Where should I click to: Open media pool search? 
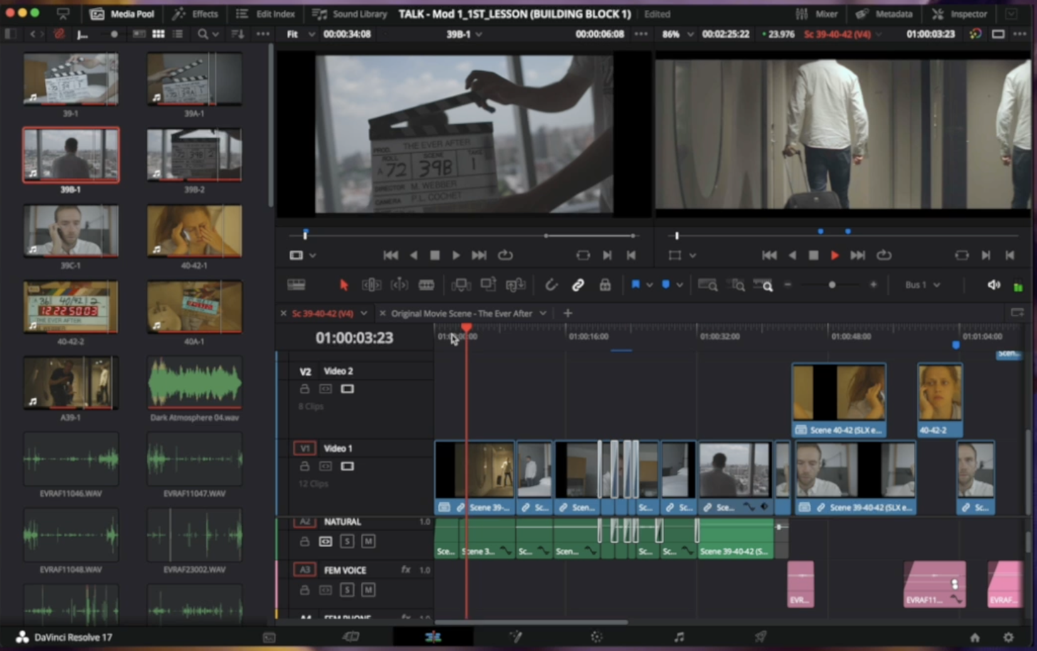click(203, 34)
